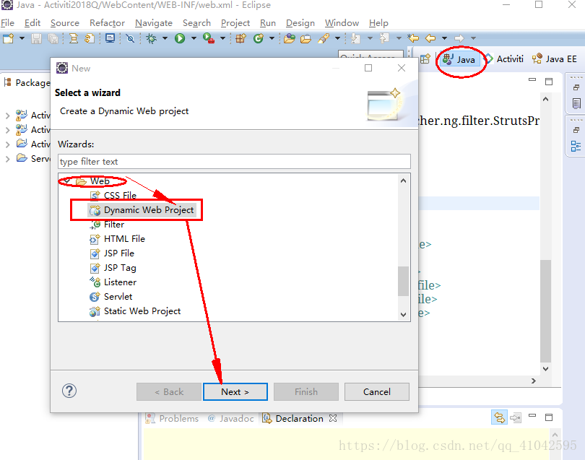The height and width of the screenshot is (460, 585).
Task: Click the Last Edit Location icon
Action: pyautogui.click(x=413, y=38)
